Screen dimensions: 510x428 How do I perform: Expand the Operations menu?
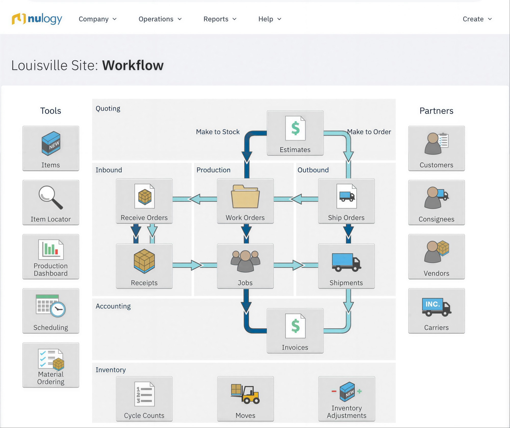pos(160,19)
